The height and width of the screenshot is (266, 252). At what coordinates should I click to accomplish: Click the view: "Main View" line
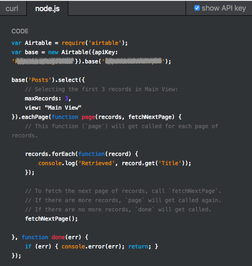coord(53,108)
